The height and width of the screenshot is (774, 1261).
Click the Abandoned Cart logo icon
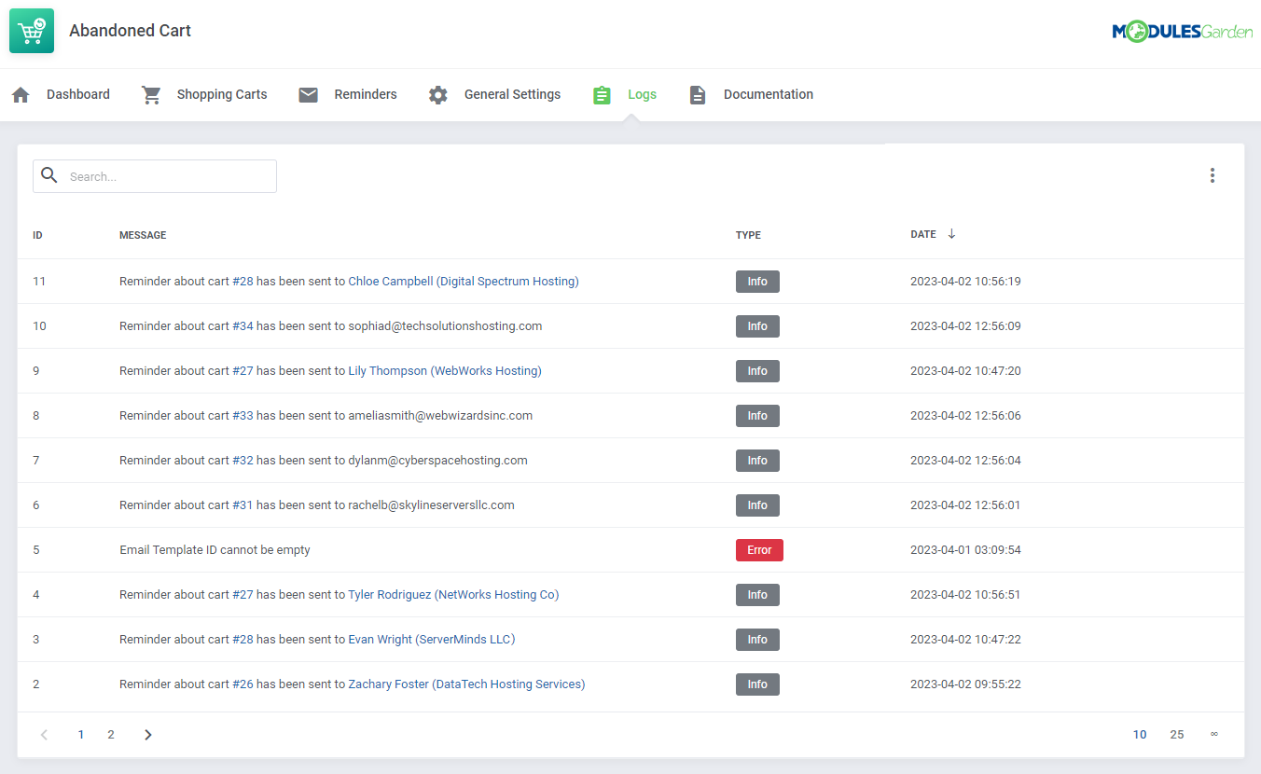[31, 30]
